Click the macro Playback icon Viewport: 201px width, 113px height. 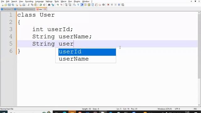click(116, 5)
